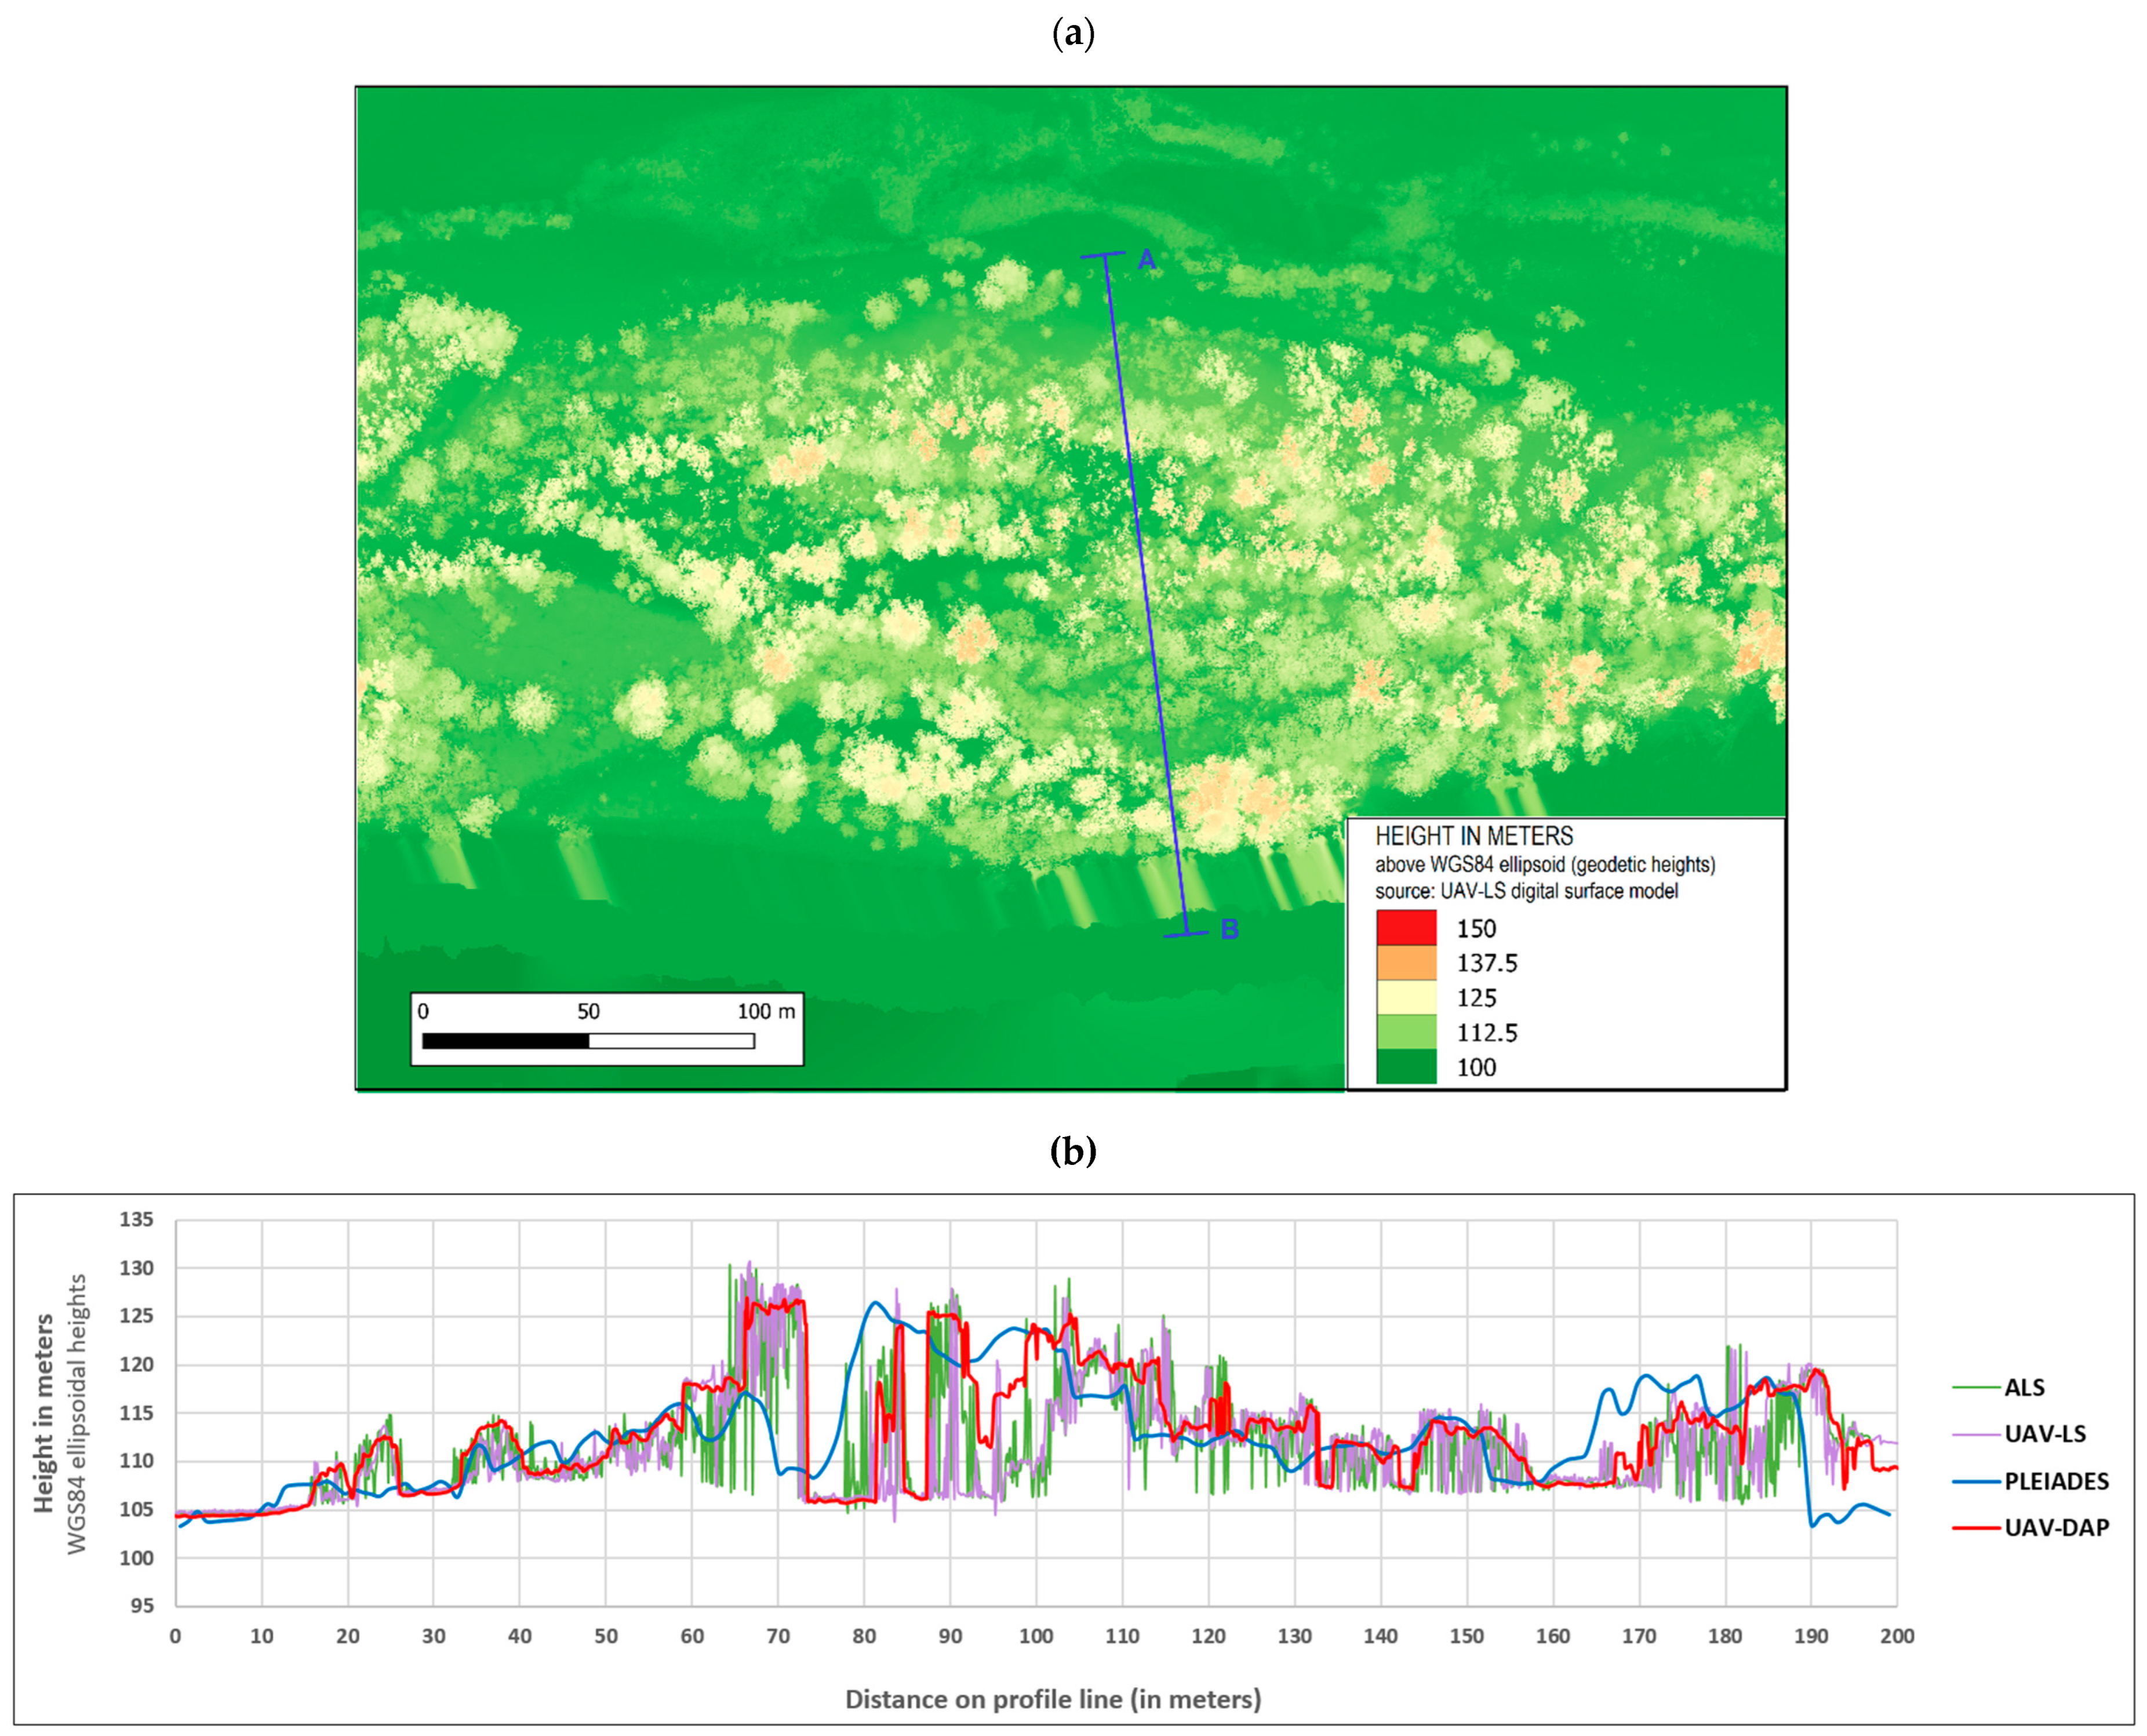The image size is (2147, 1736).
Task: Select the pale yellow 125 legend swatch
Action: (1406, 998)
